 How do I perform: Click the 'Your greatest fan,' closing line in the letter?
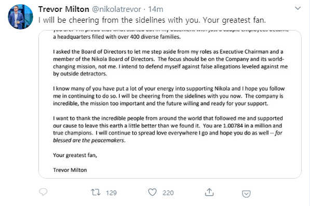(x=75, y=155)
